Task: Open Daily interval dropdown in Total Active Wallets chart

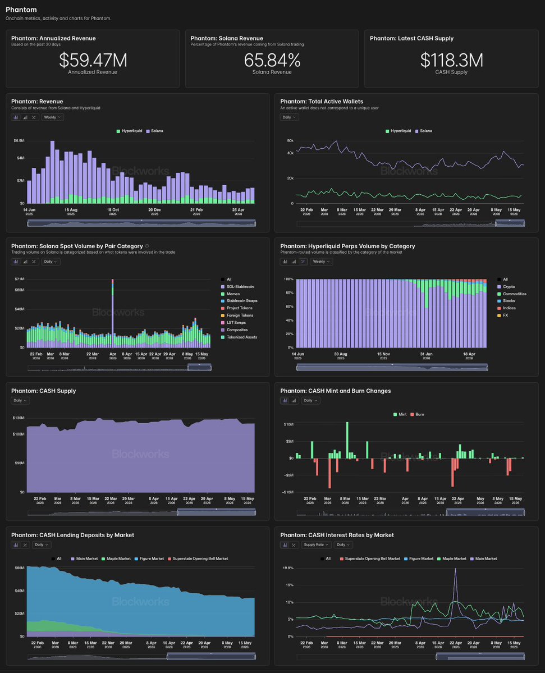Action: click(x=289, y=117)
